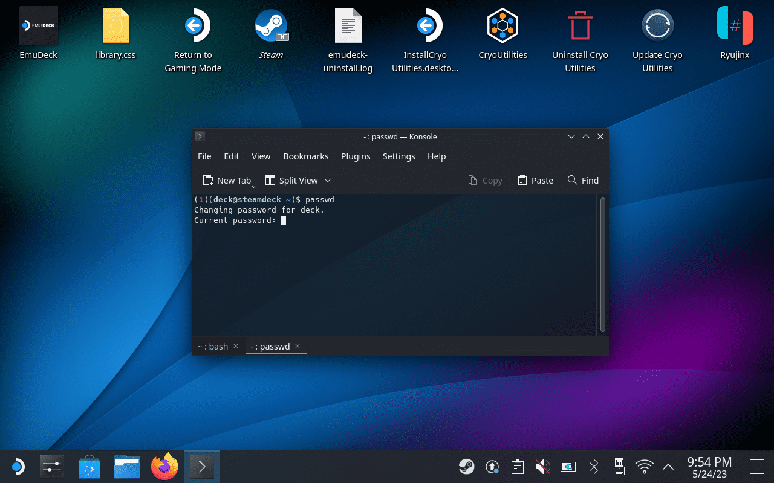The height and width of the screenshot is (483, 774).
Task: Select the library.css file icon
Action: click(x=116, y=26)
